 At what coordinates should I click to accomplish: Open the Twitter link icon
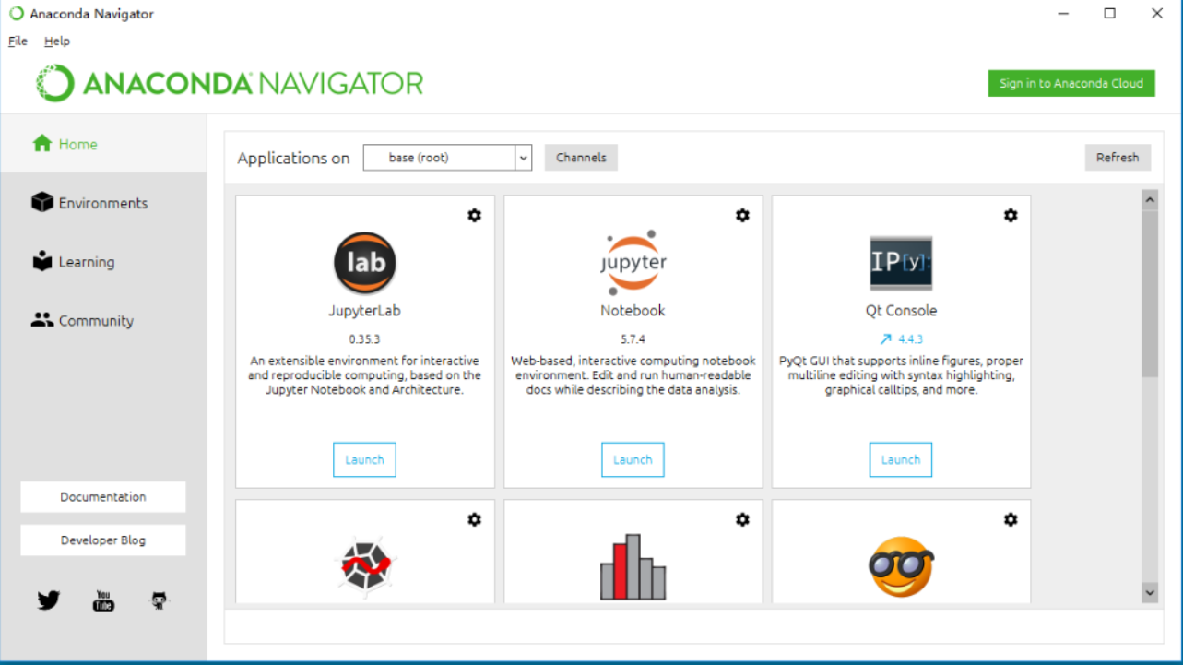pos(48,600)
